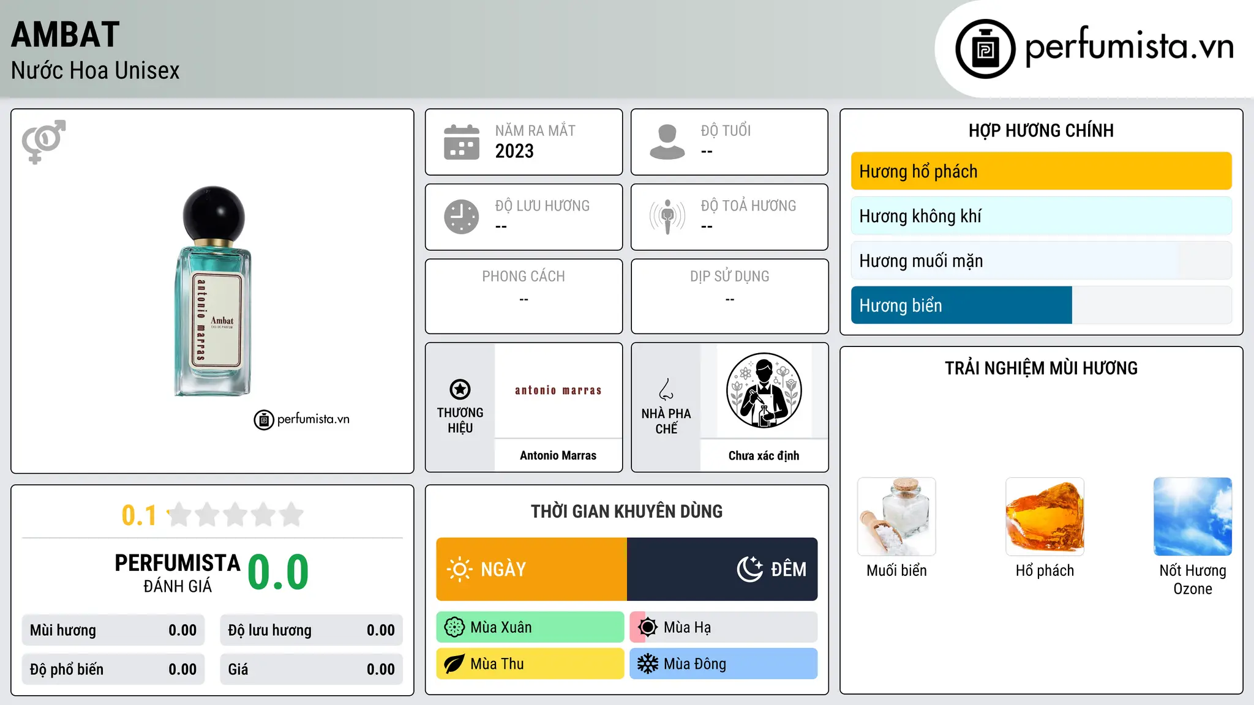The image size is (1254, 705).
Task: Select the Hương hổ phách accord bar
Action: pyautogui.click(x=1041, y=171)
